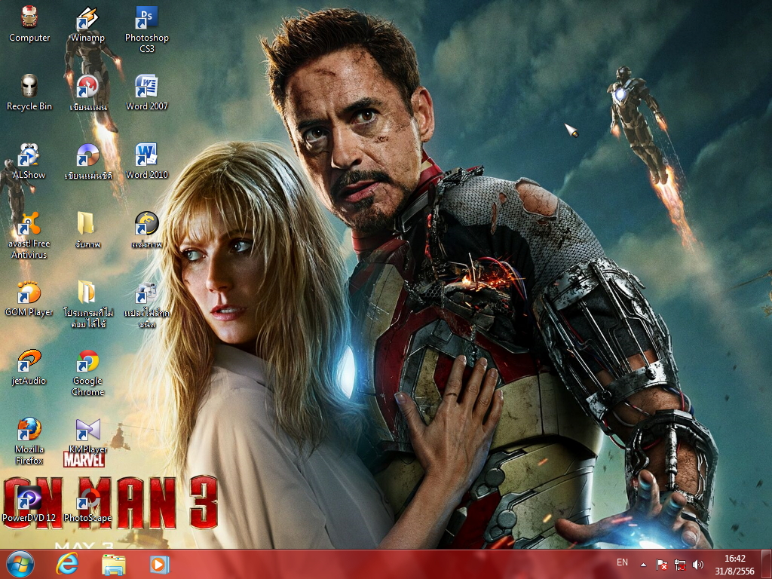Image resolution: width=772 pixels, height=579 pixels.
Task: Open the Computer desktop icon
Action: pos(29,25)
